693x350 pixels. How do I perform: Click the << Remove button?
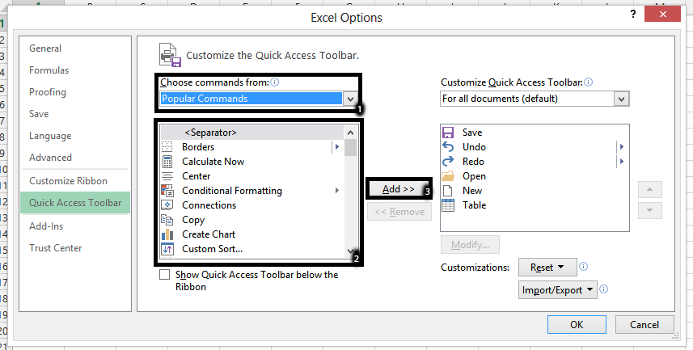(x=399, y=212)
